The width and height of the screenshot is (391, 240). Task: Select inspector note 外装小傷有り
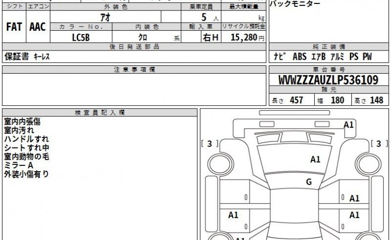tap(26, 174)
